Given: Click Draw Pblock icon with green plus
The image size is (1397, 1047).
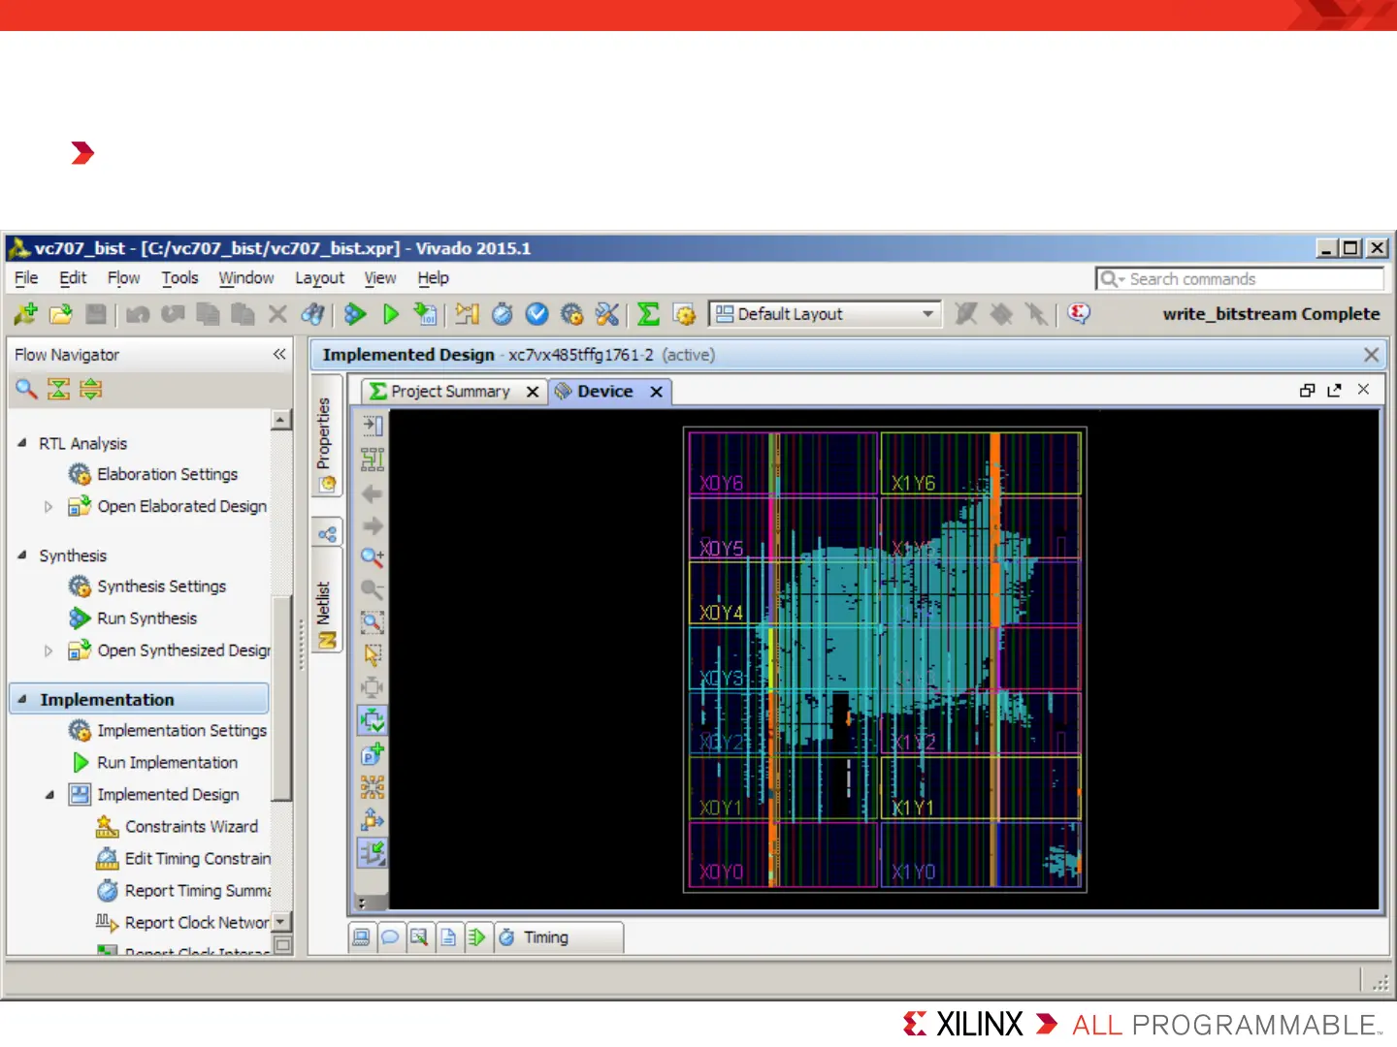Looking at the screenshot, I should coord(373,754).
